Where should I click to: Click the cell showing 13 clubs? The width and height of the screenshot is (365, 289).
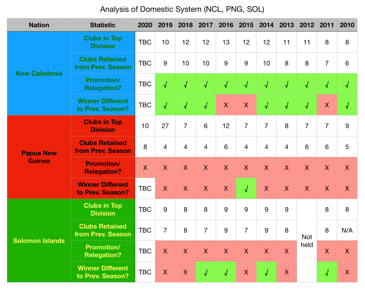pyautogui.click(x=226, y=42)
